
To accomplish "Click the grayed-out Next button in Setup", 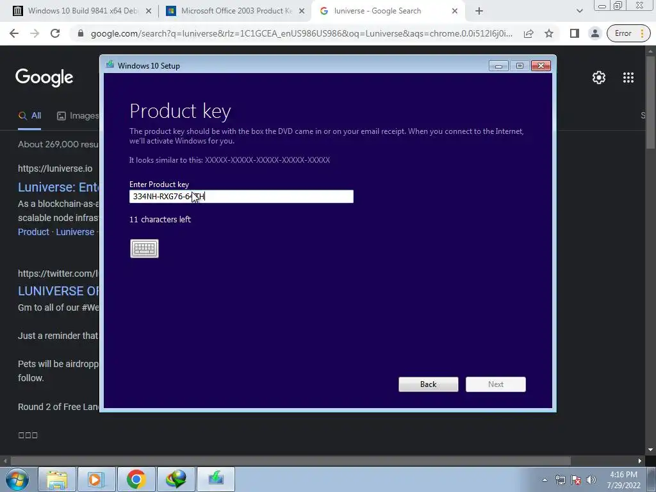I will (x=495, y=384).
